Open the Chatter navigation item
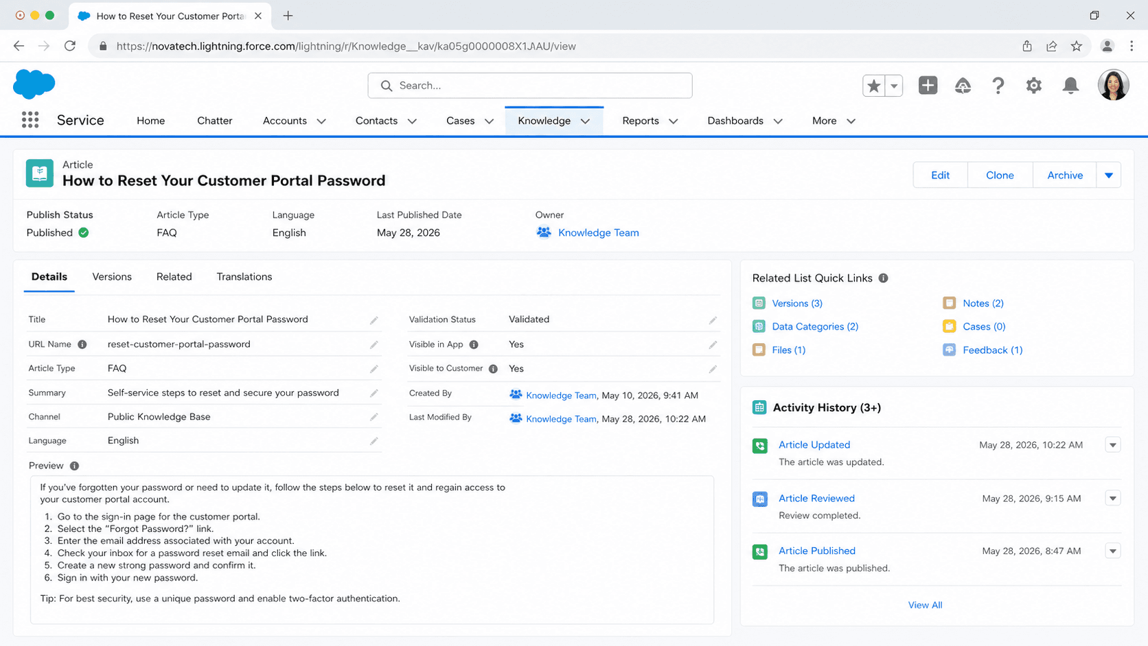This screenshot has width=1148, height=646. (x=214, y=120)
